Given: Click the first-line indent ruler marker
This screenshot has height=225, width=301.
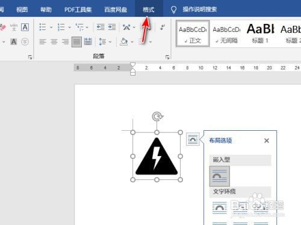Looking at the screenshot, I should pos(132,65).
